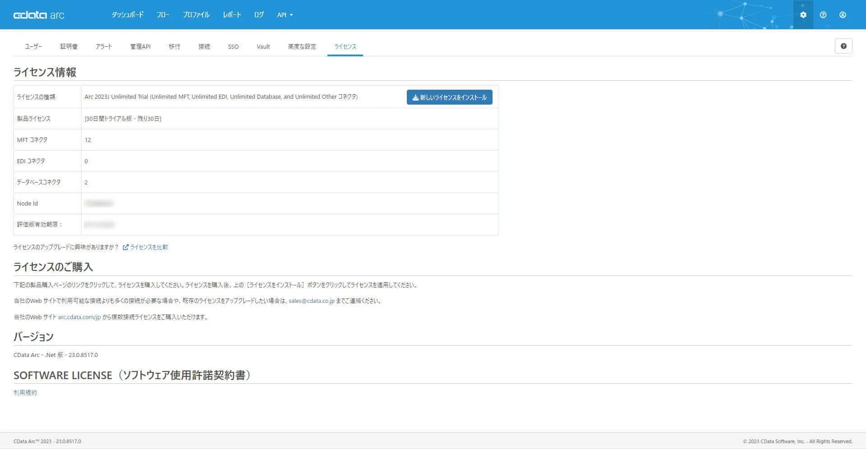Open settings via the gear icon
The width and height of the screenshot is (866, 449).
click(x=803, y=15)
